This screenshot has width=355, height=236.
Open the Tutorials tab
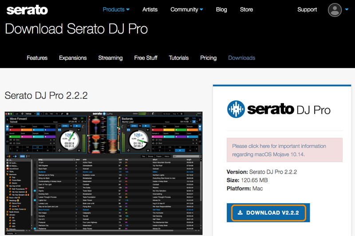pos(178,58)
